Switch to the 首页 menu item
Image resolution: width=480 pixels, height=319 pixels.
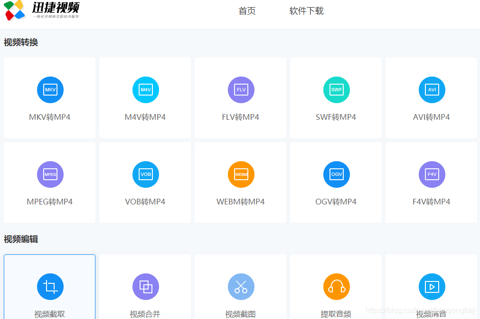[x=247, y=10]
